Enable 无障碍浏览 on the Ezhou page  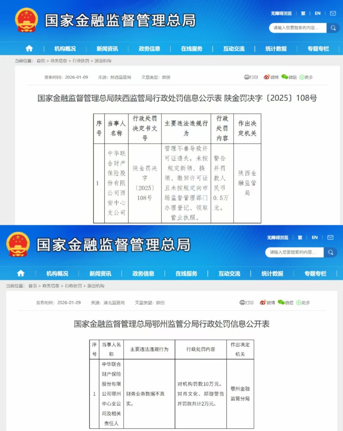(x=278, y=238)
